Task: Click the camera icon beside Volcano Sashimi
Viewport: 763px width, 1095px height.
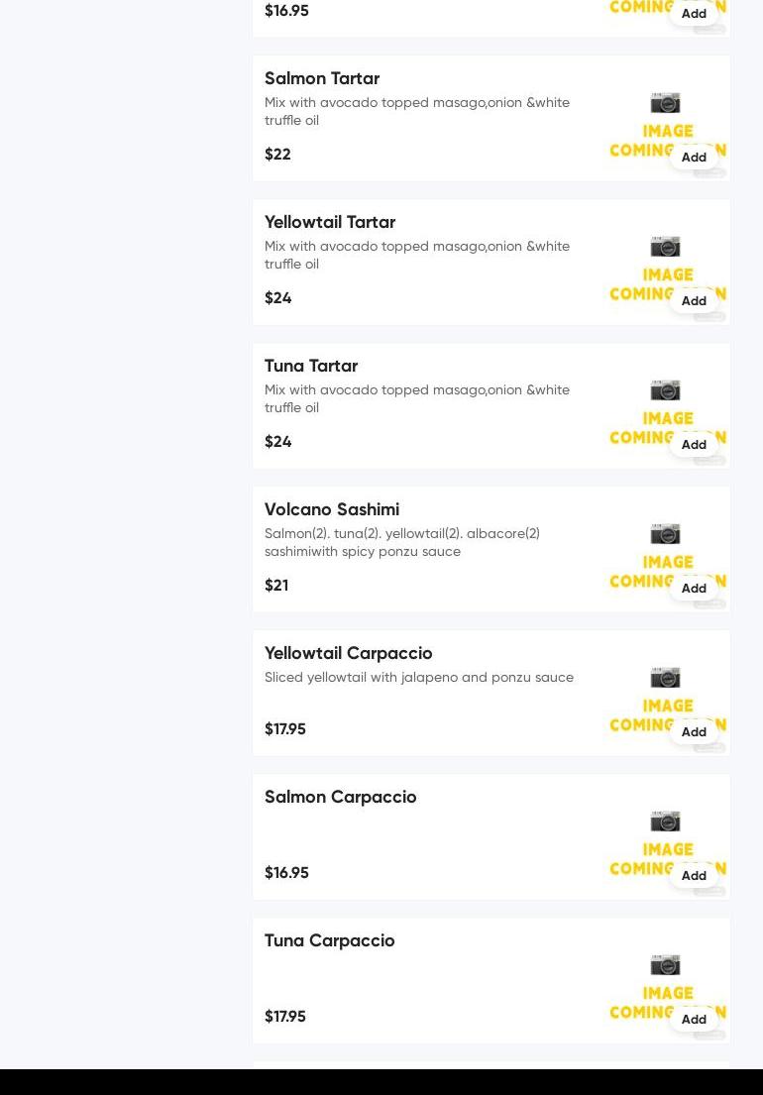Action: click(665, 534)
